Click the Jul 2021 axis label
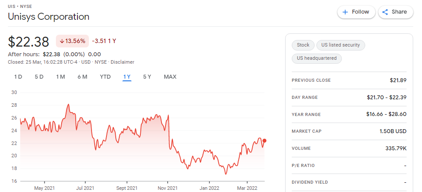 (x=85, y=188)
